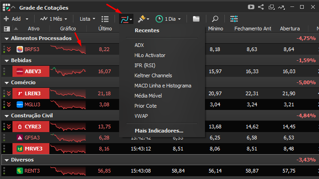Viewport: 319px width, 179px height.
Task: Select HiLo Activator indicator
Action: click(x=150, y=55)
